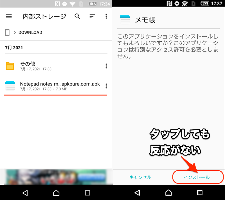225x200 pixels.
Task: Select the DOWNLOAD breadcrumb folder
Action: (x=30, y=32)
